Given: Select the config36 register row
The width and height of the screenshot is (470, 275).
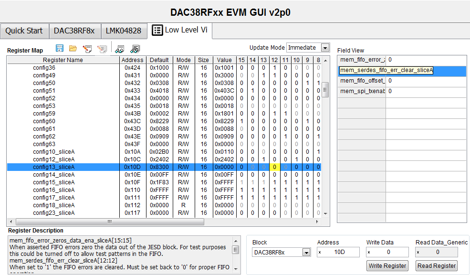Looking at the screenshot, I should tap(164, 68).
